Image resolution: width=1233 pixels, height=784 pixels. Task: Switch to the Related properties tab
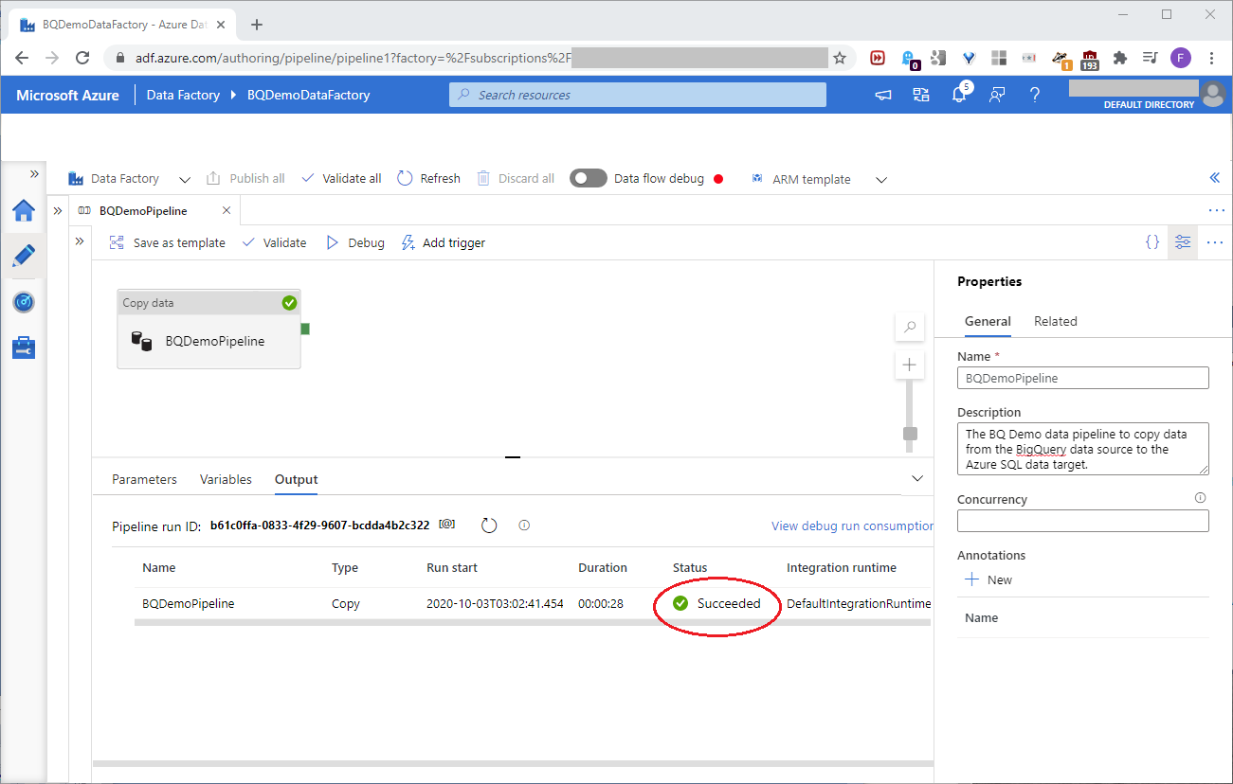click(x=1056, y=321)
